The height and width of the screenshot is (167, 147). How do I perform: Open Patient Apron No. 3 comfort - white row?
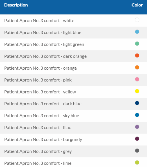73,21
